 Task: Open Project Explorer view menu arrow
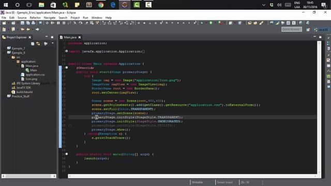[53, 43]
